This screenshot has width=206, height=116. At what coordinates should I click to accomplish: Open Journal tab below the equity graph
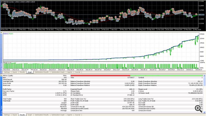[x=77, y=72]
